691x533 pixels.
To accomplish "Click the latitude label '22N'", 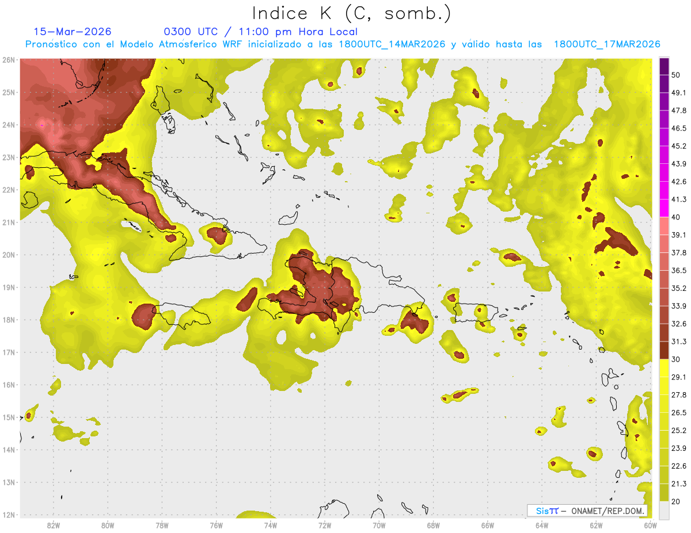I will [9, 190].
